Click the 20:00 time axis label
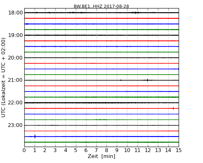Image resolution: width=203 pixels, height=163 pixels. (15, 58)
